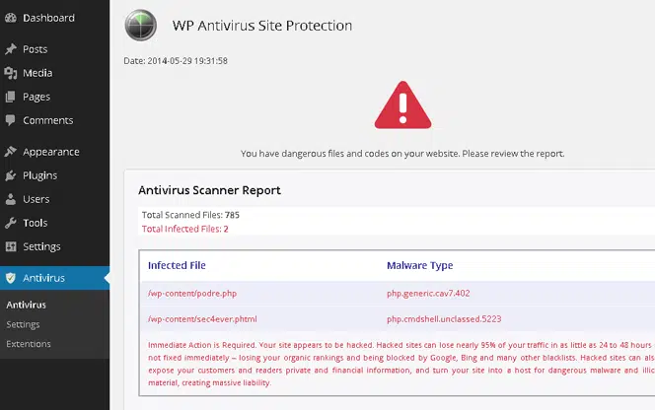655x410 pixels.
Task: Open the Settings menu in sidebar
Action: coord(41,246)
